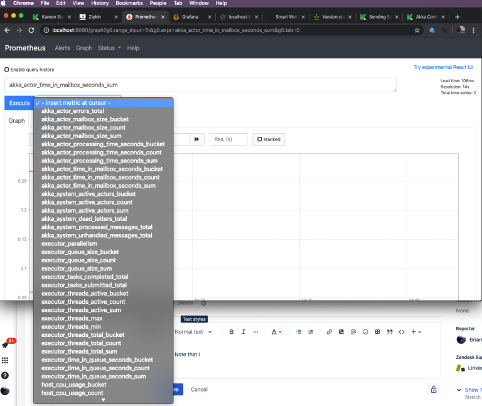Go to Alerts in the Prometheus navbar

tap(62, 48)
